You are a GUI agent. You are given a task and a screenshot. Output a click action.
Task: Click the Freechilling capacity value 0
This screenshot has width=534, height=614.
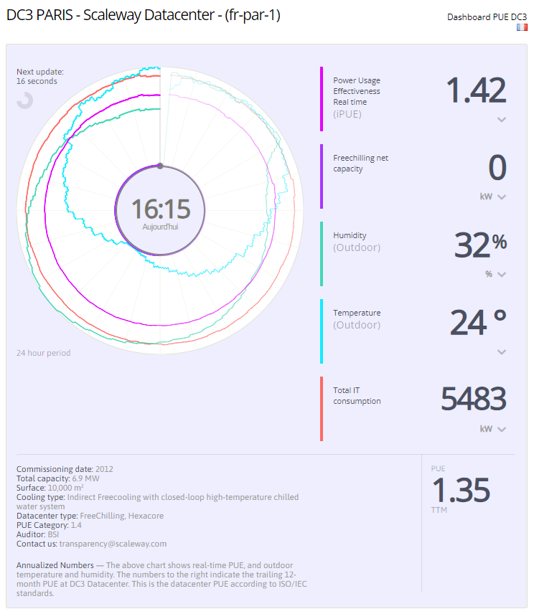[497, 168]
